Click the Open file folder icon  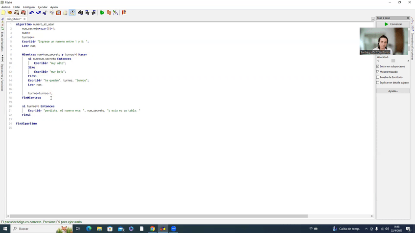[10, 13]
